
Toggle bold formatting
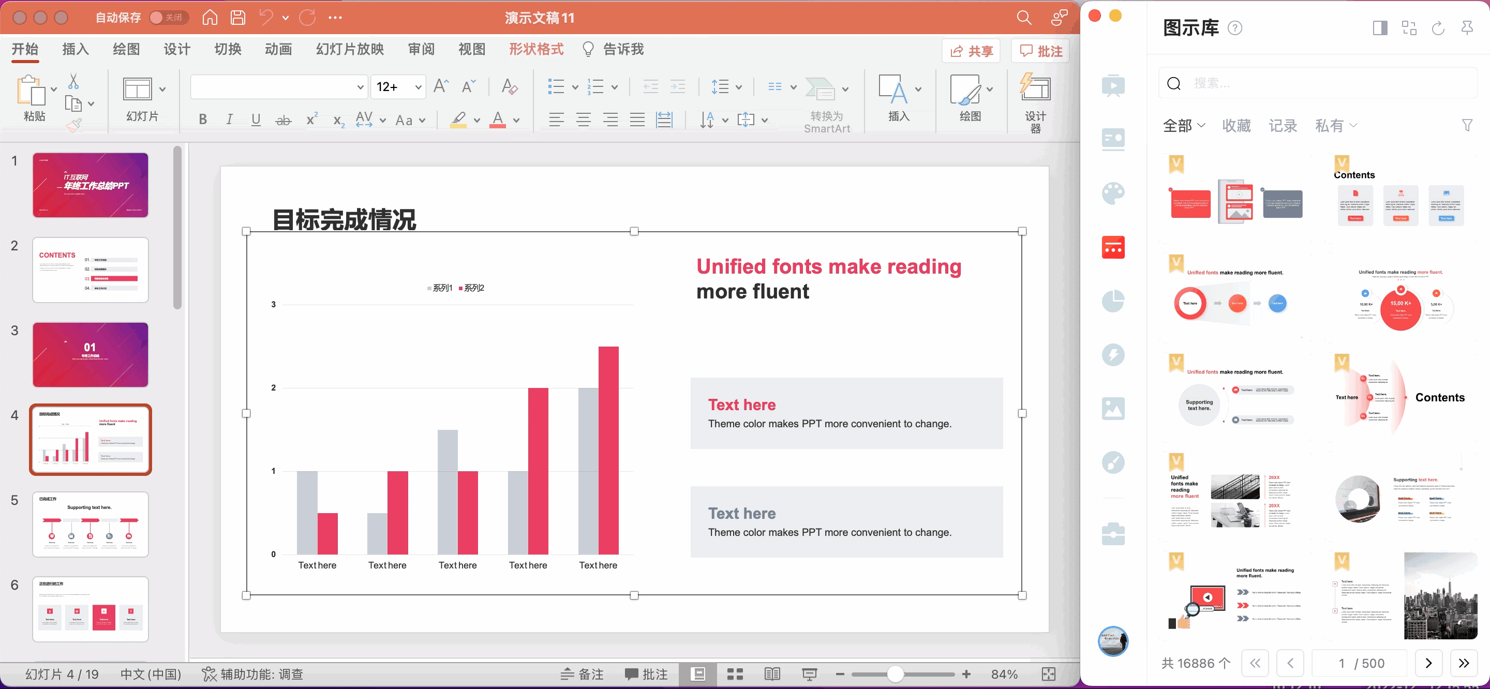point(202,120)
